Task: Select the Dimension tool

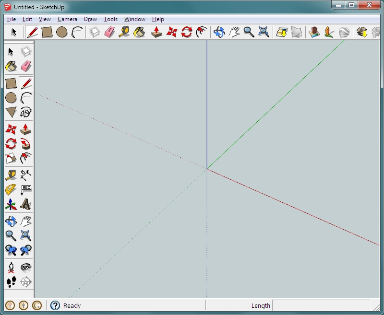Action: tap(26, 175)
